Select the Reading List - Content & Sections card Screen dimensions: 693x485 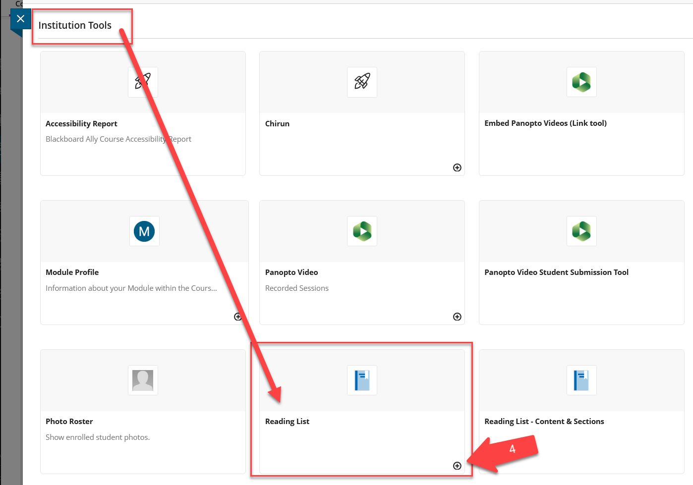[581, 411]
